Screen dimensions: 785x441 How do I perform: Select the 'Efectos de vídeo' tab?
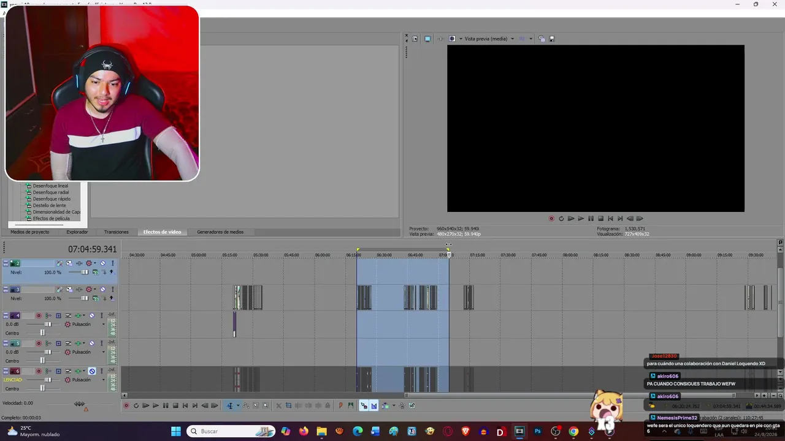162,232
